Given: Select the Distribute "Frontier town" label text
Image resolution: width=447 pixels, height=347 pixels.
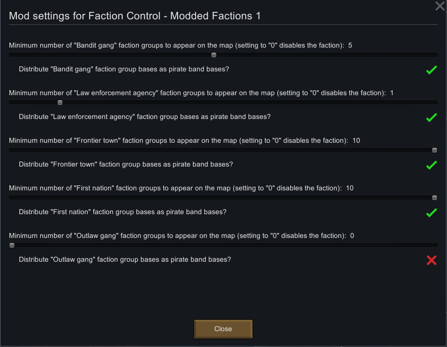Looking at the screenshot, I should coord(126,165).
